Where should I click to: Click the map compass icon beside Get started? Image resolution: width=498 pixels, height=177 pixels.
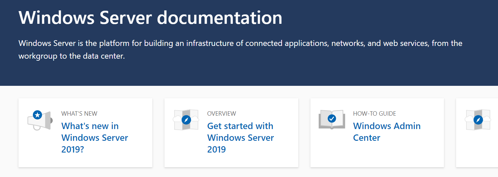tap(186, 120)
